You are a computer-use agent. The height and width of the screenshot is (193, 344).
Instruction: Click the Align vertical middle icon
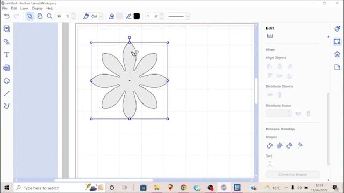tap(279, 76)
